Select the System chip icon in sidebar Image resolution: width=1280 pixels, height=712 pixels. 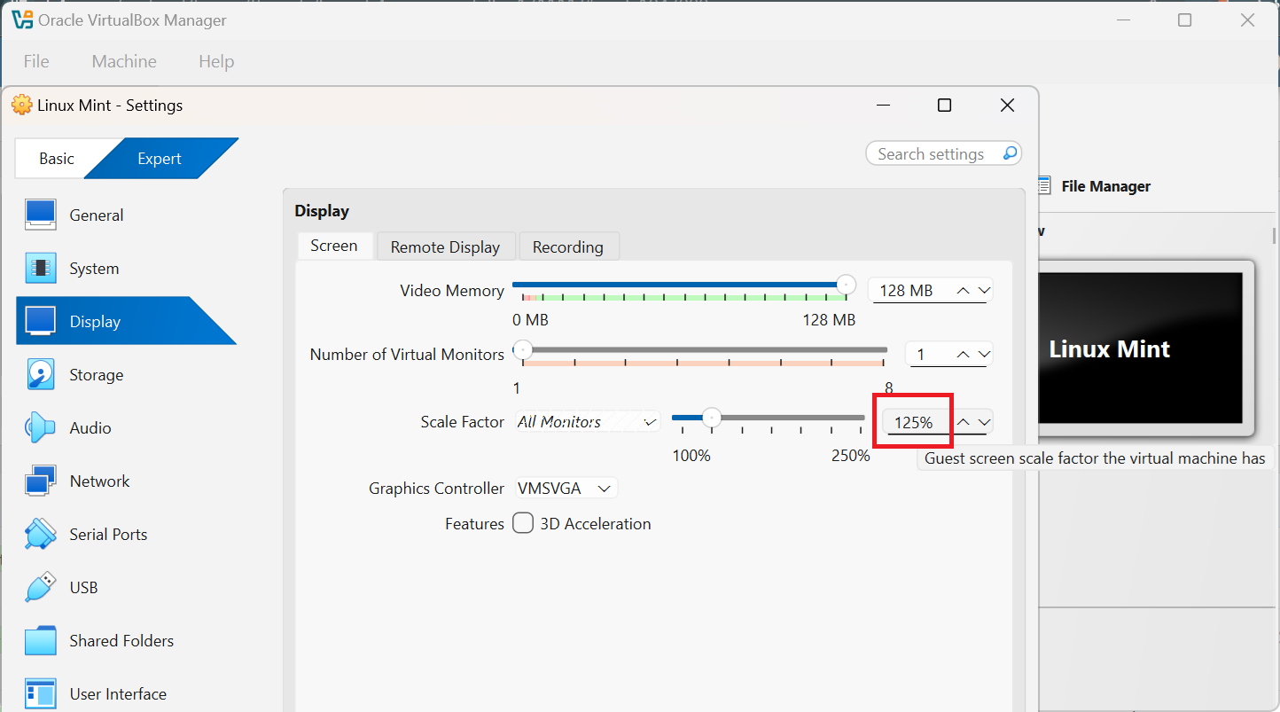point(41,268)
